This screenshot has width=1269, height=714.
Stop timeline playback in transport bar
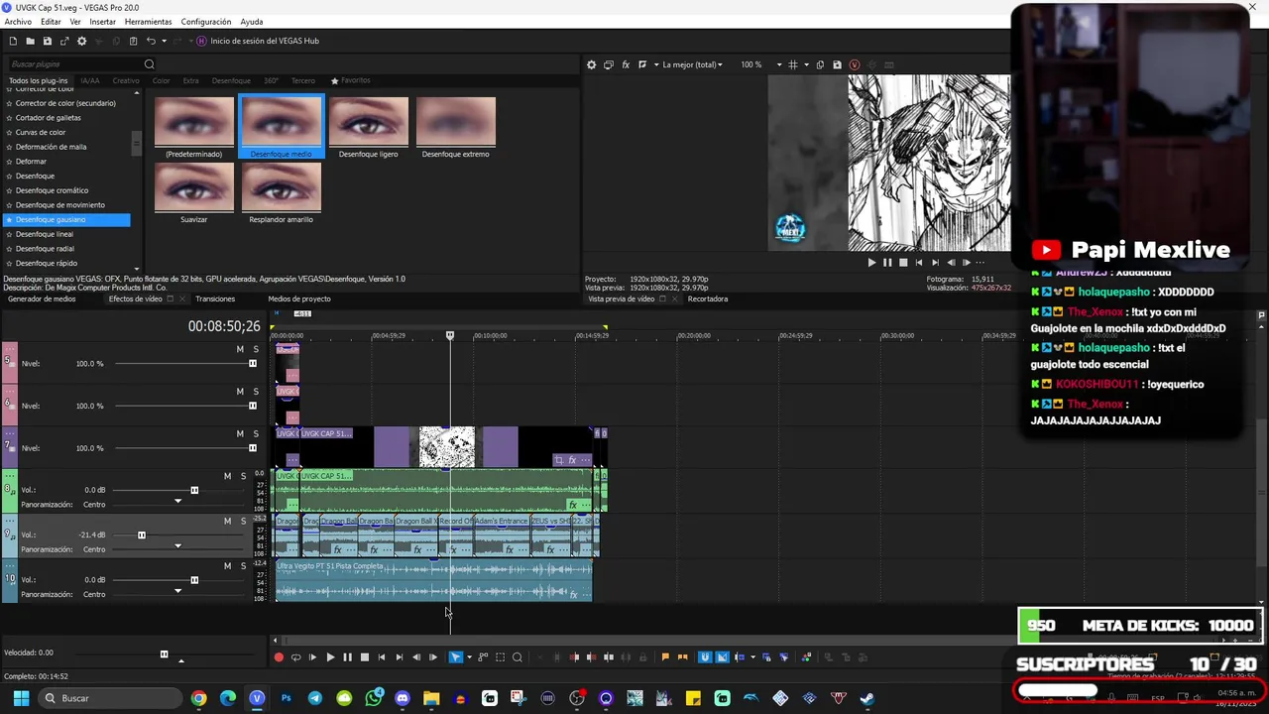tap(365, 656)
